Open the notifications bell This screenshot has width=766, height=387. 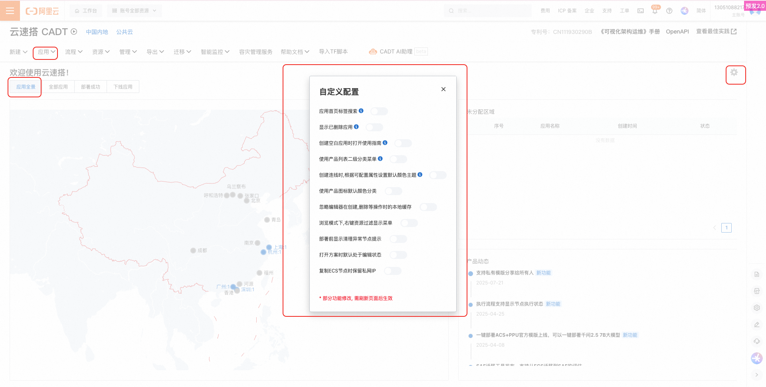(x=655, y=11)
